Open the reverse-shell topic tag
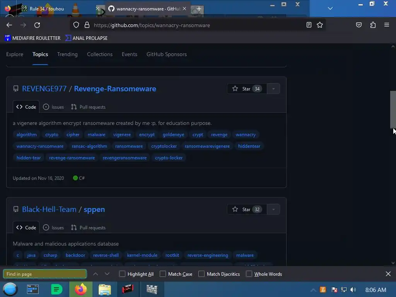Screen dimensions: 396x297 (106, 255)
